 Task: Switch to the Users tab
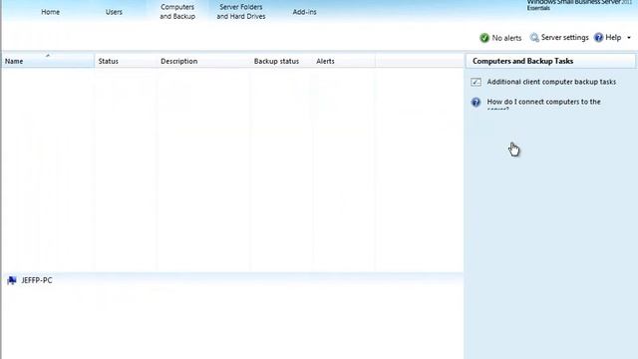114,12
